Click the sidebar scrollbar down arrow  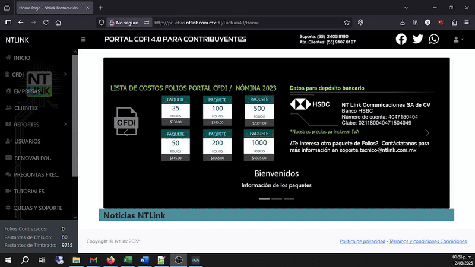click(x=75, y=217)
